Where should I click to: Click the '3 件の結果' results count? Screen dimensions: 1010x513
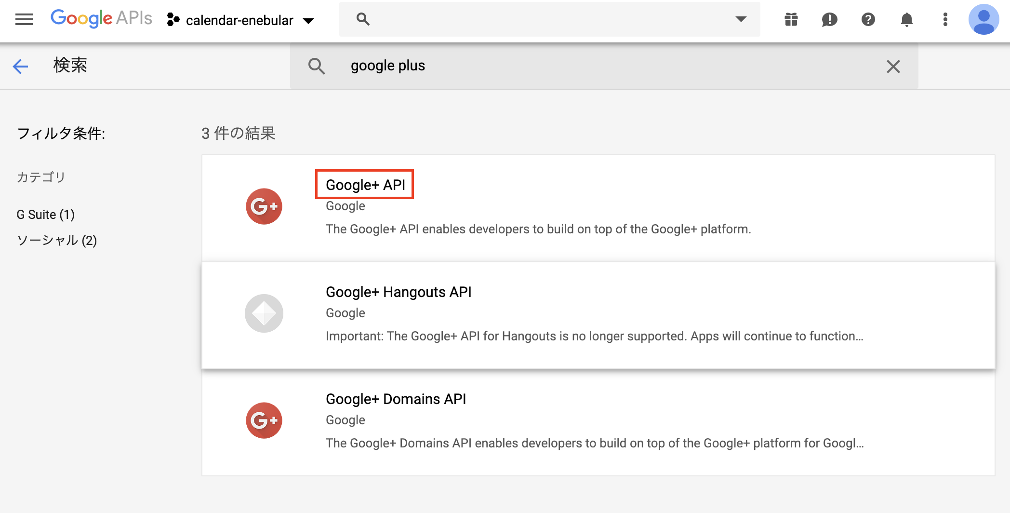click(239, 133)
